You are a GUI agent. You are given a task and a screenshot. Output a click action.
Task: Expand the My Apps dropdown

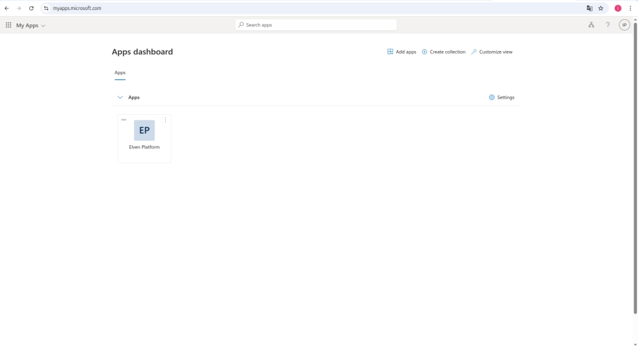pyautogui.click(x=31, y=26)
